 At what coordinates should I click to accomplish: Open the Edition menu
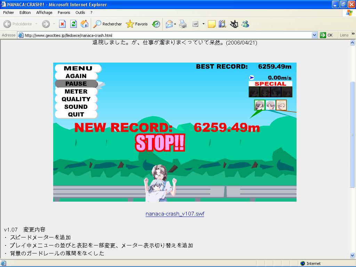(25, 13)
